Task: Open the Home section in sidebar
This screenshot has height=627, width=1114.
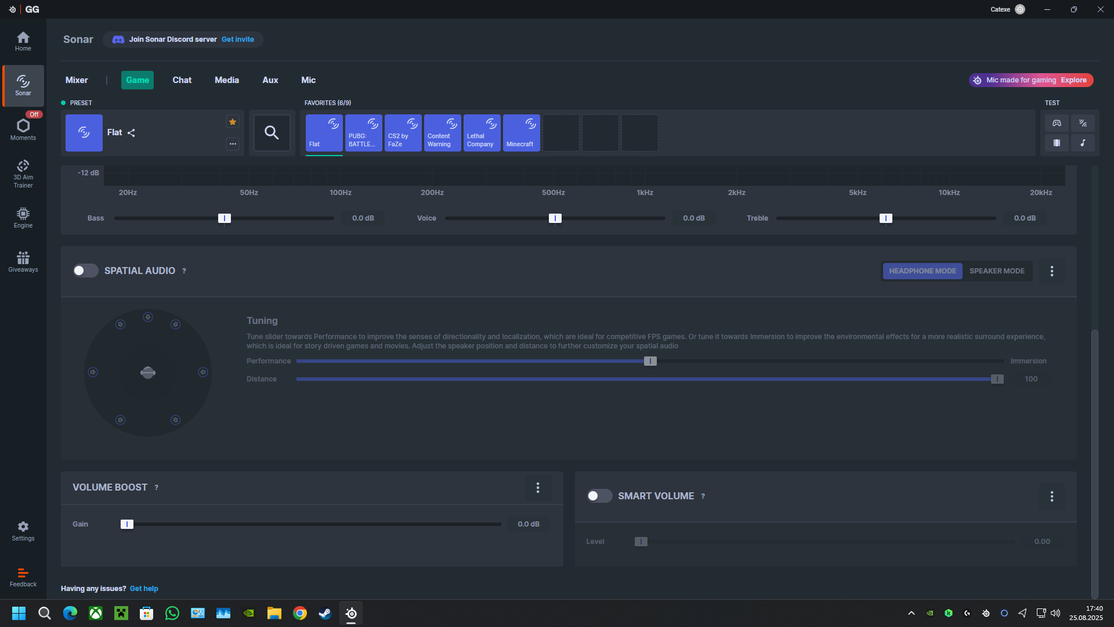Action: [x=23, y=41]
